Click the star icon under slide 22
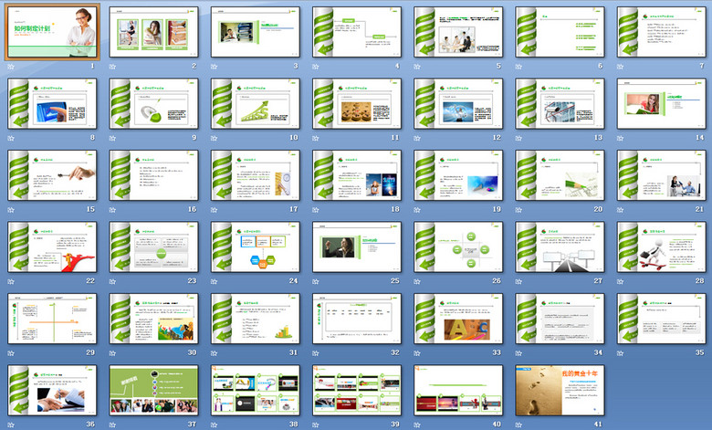Screen dimensions: 712x430 pyautogui.click(x=11, y=280)
